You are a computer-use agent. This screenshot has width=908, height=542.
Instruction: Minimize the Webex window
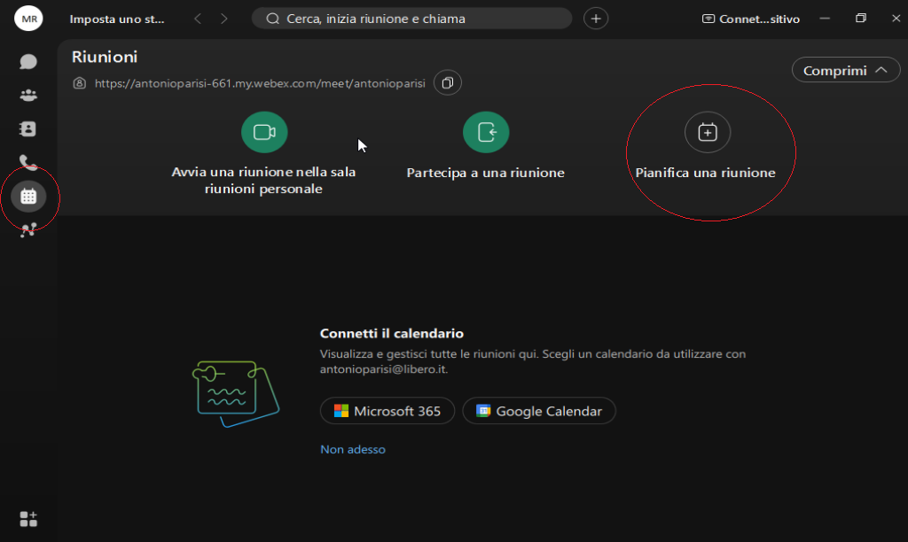(826, 19)
